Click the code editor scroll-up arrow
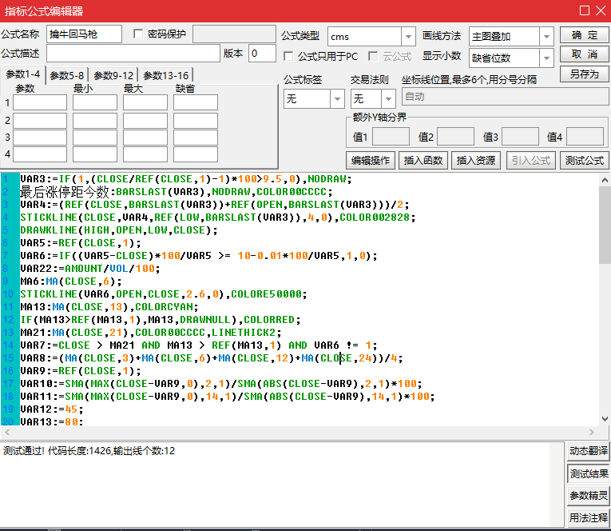 (x=605, y=178)
